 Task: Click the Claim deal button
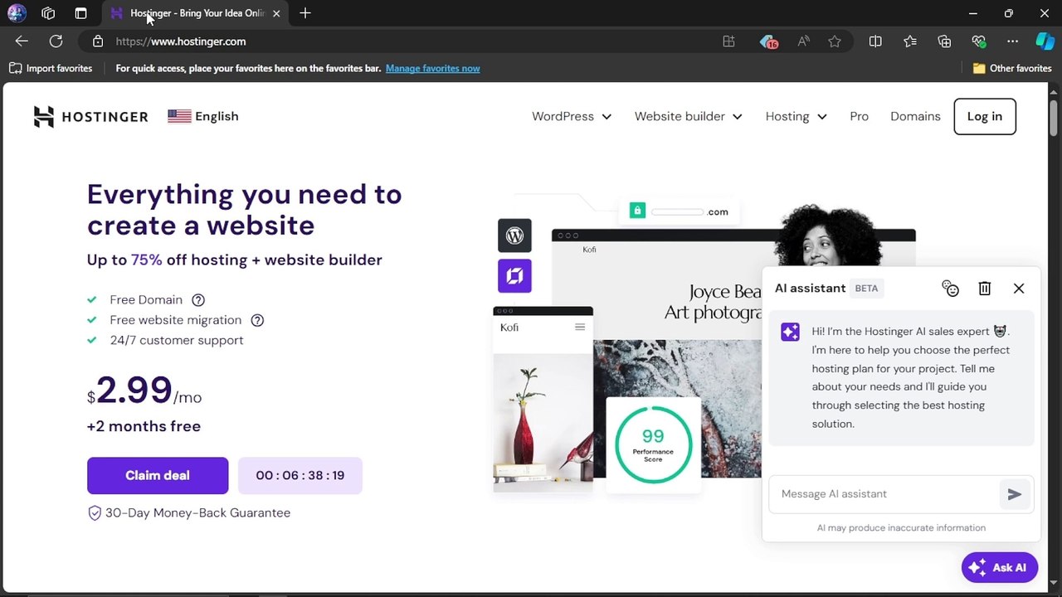(158, 475)
